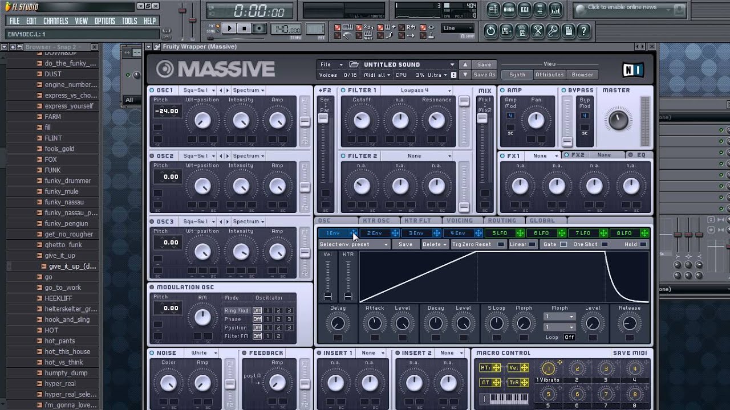Click the 8LFO green crosshair handle

(645, 233)
